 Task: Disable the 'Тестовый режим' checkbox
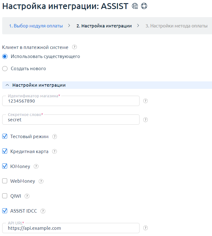(5, 136)
